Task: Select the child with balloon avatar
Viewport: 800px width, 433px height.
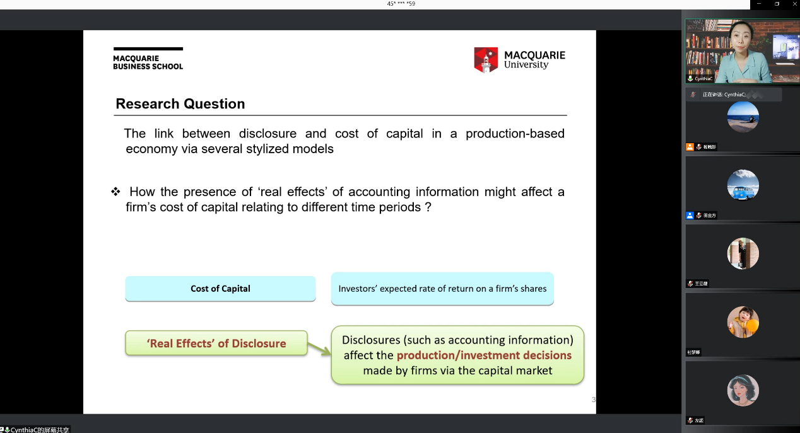Action: click(x=743, y=322)
